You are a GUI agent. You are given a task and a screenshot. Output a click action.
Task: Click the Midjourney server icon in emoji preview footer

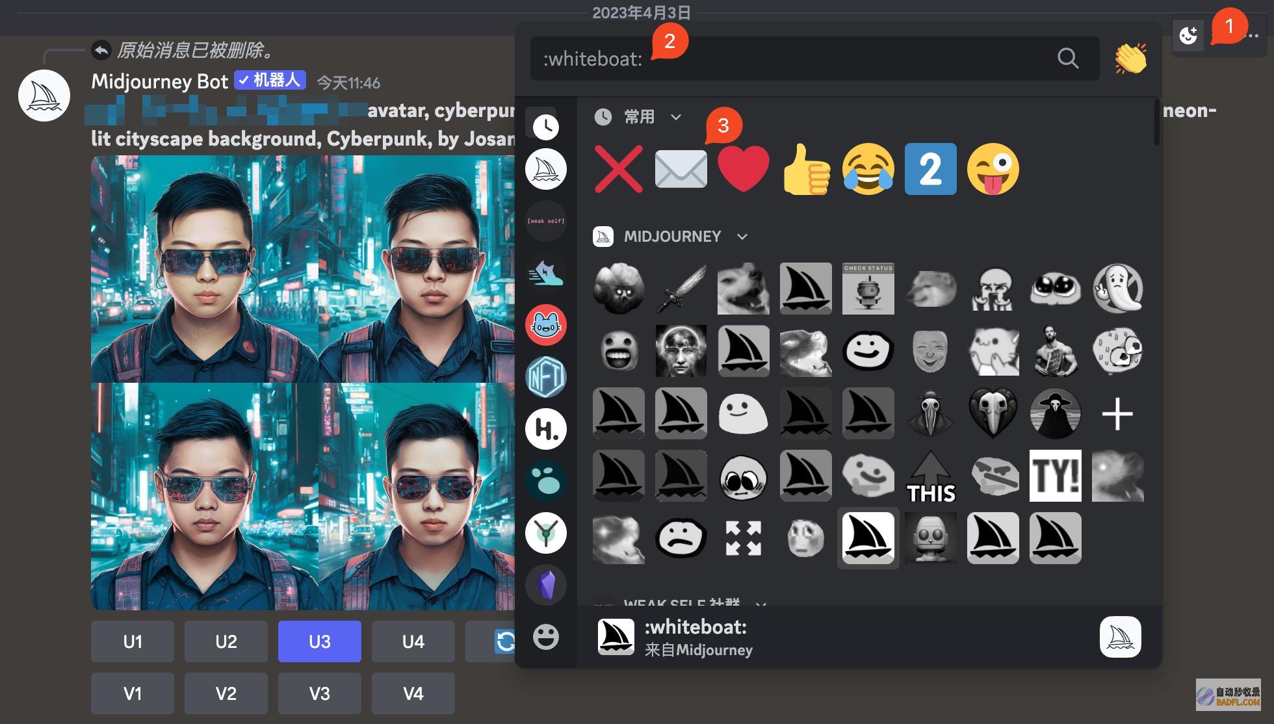(1121, 637)
